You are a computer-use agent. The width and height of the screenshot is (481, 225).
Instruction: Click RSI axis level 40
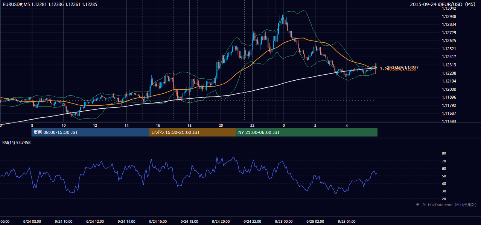pos(444,183)
